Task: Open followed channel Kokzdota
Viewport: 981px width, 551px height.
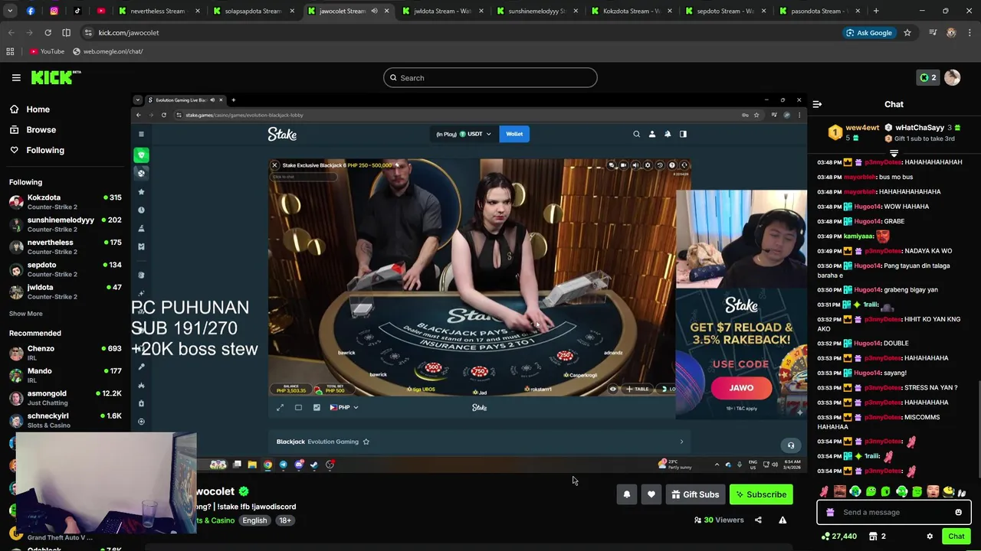Action: click(x=65, y=202)
